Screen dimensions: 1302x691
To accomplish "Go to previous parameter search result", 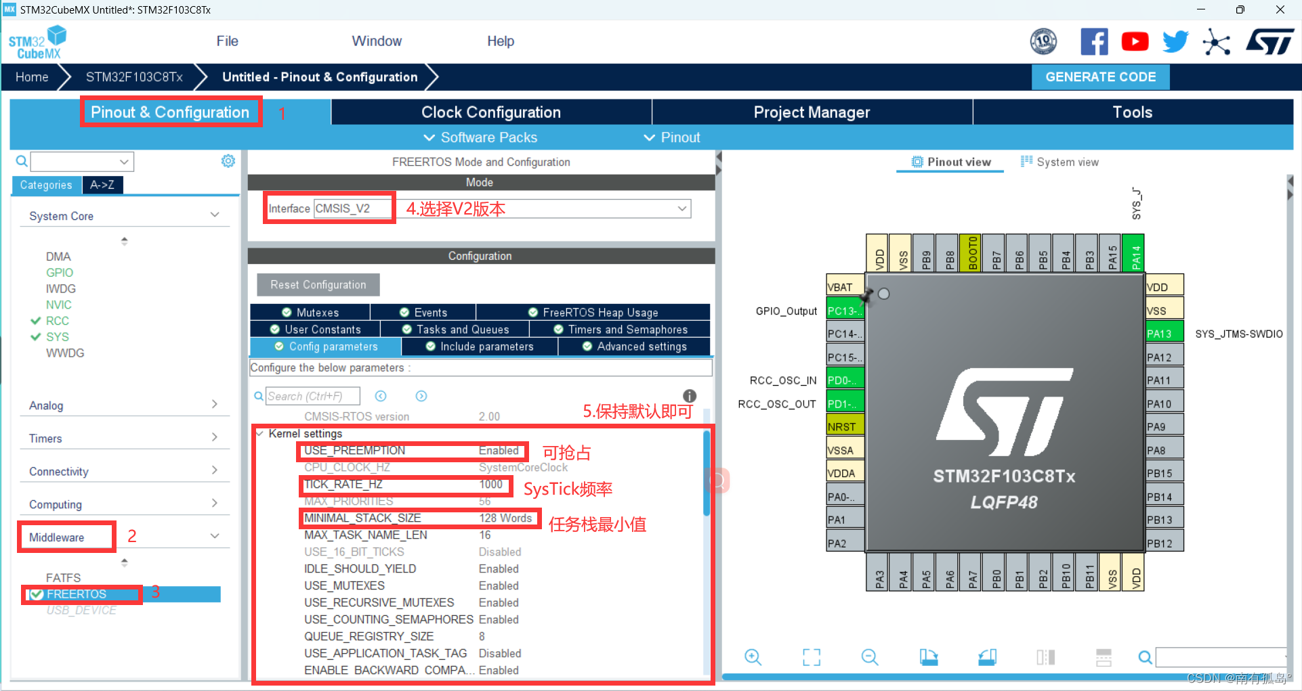I will [x=381, y=396].
